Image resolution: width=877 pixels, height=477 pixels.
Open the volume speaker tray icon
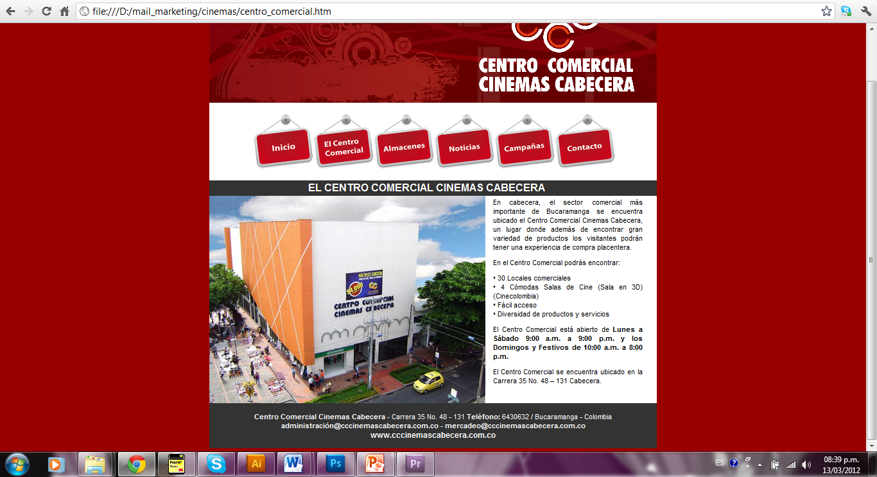[x=806, y=464]
